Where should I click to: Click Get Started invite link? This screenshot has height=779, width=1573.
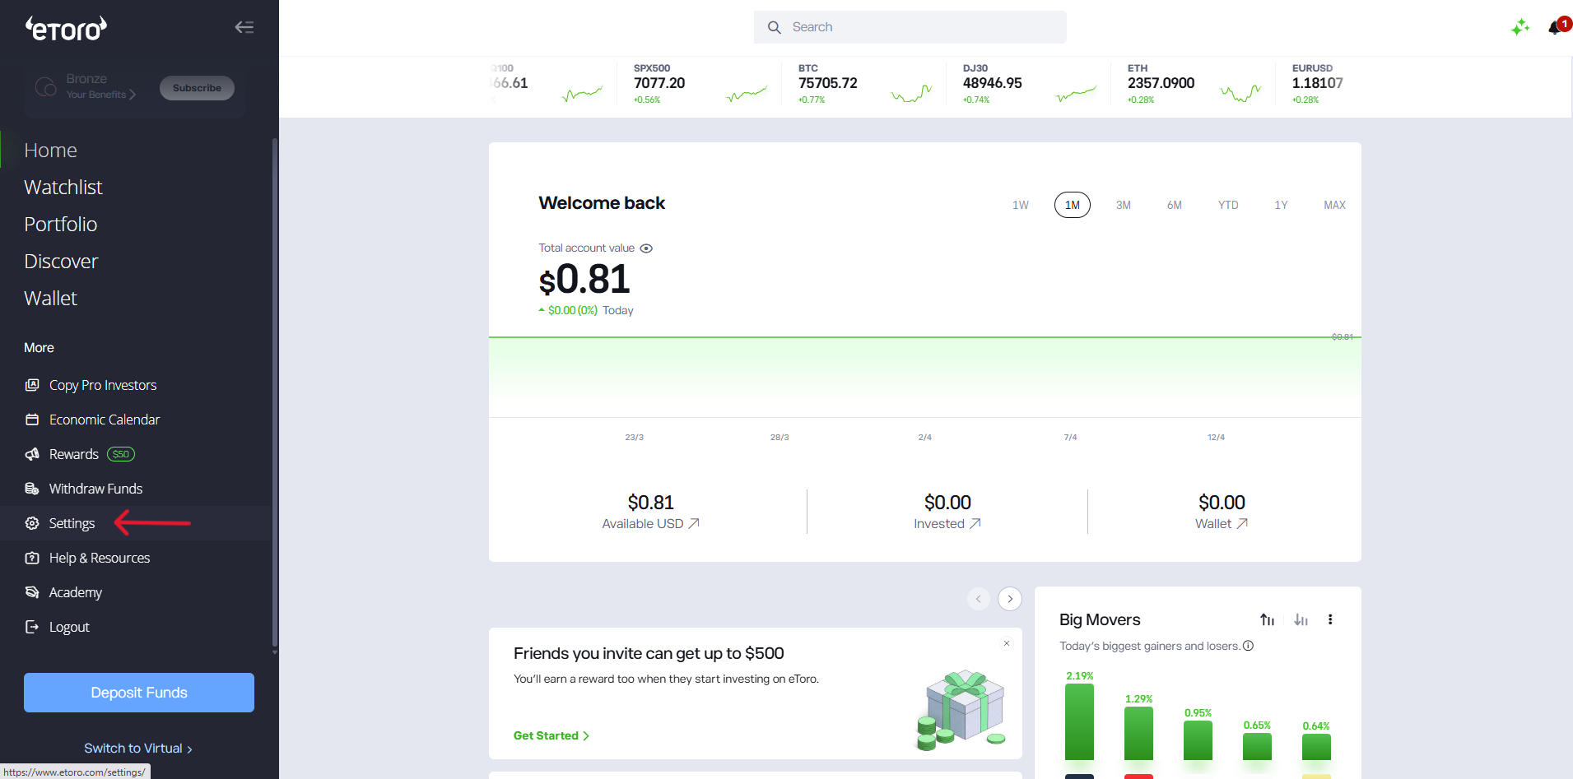pyautogui.click(x=551, y=735)
